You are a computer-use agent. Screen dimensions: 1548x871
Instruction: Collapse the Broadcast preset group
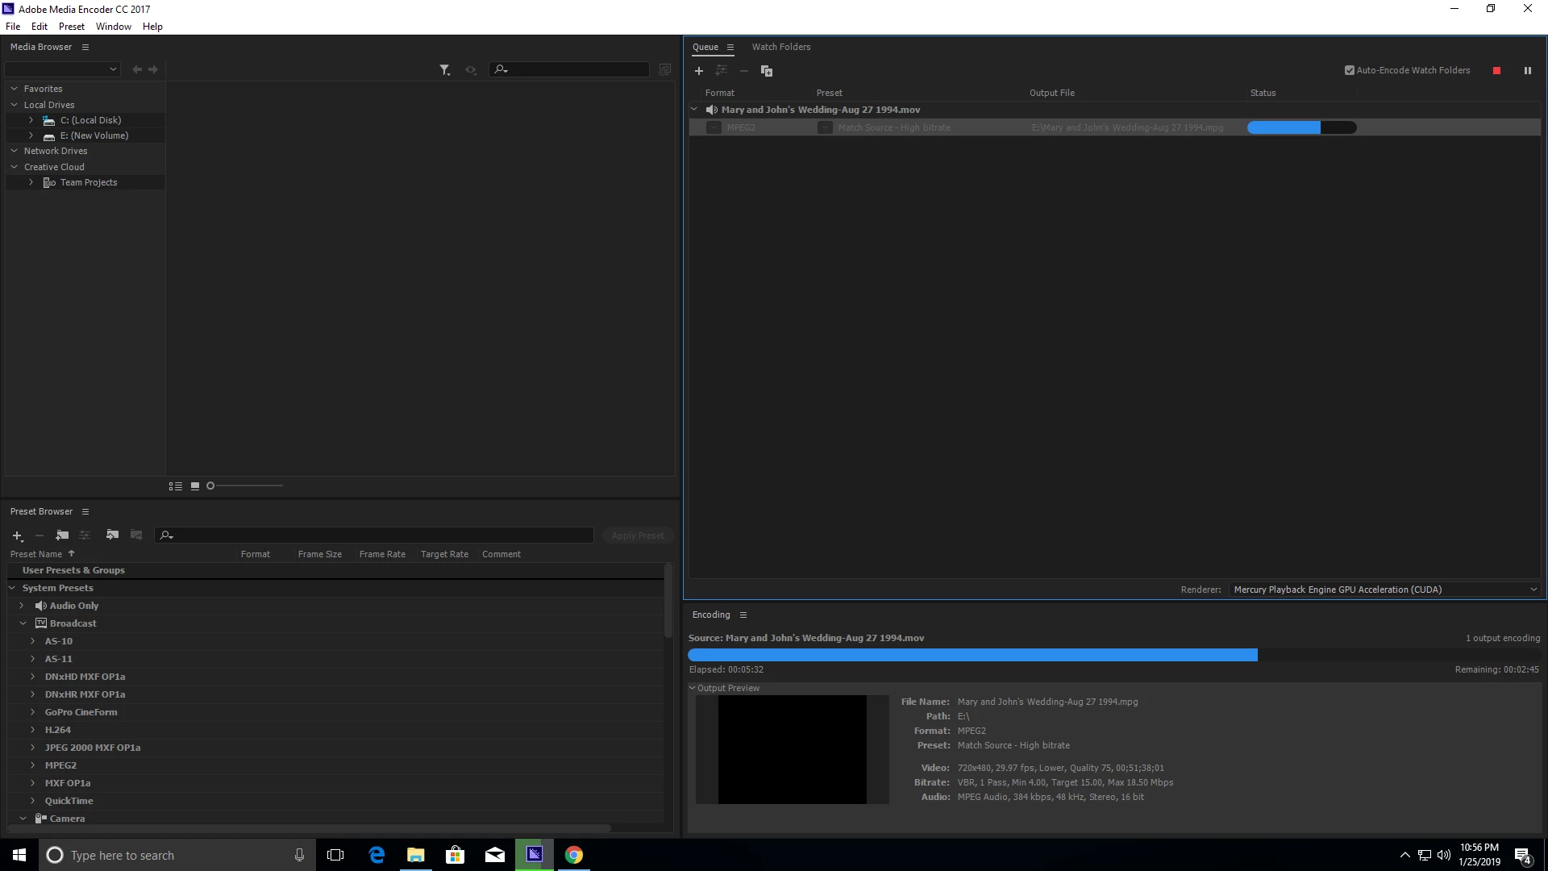click(23, 623)
